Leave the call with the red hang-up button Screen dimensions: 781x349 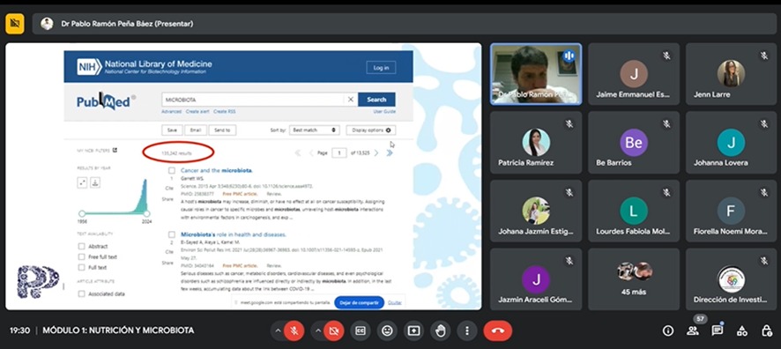497,330
